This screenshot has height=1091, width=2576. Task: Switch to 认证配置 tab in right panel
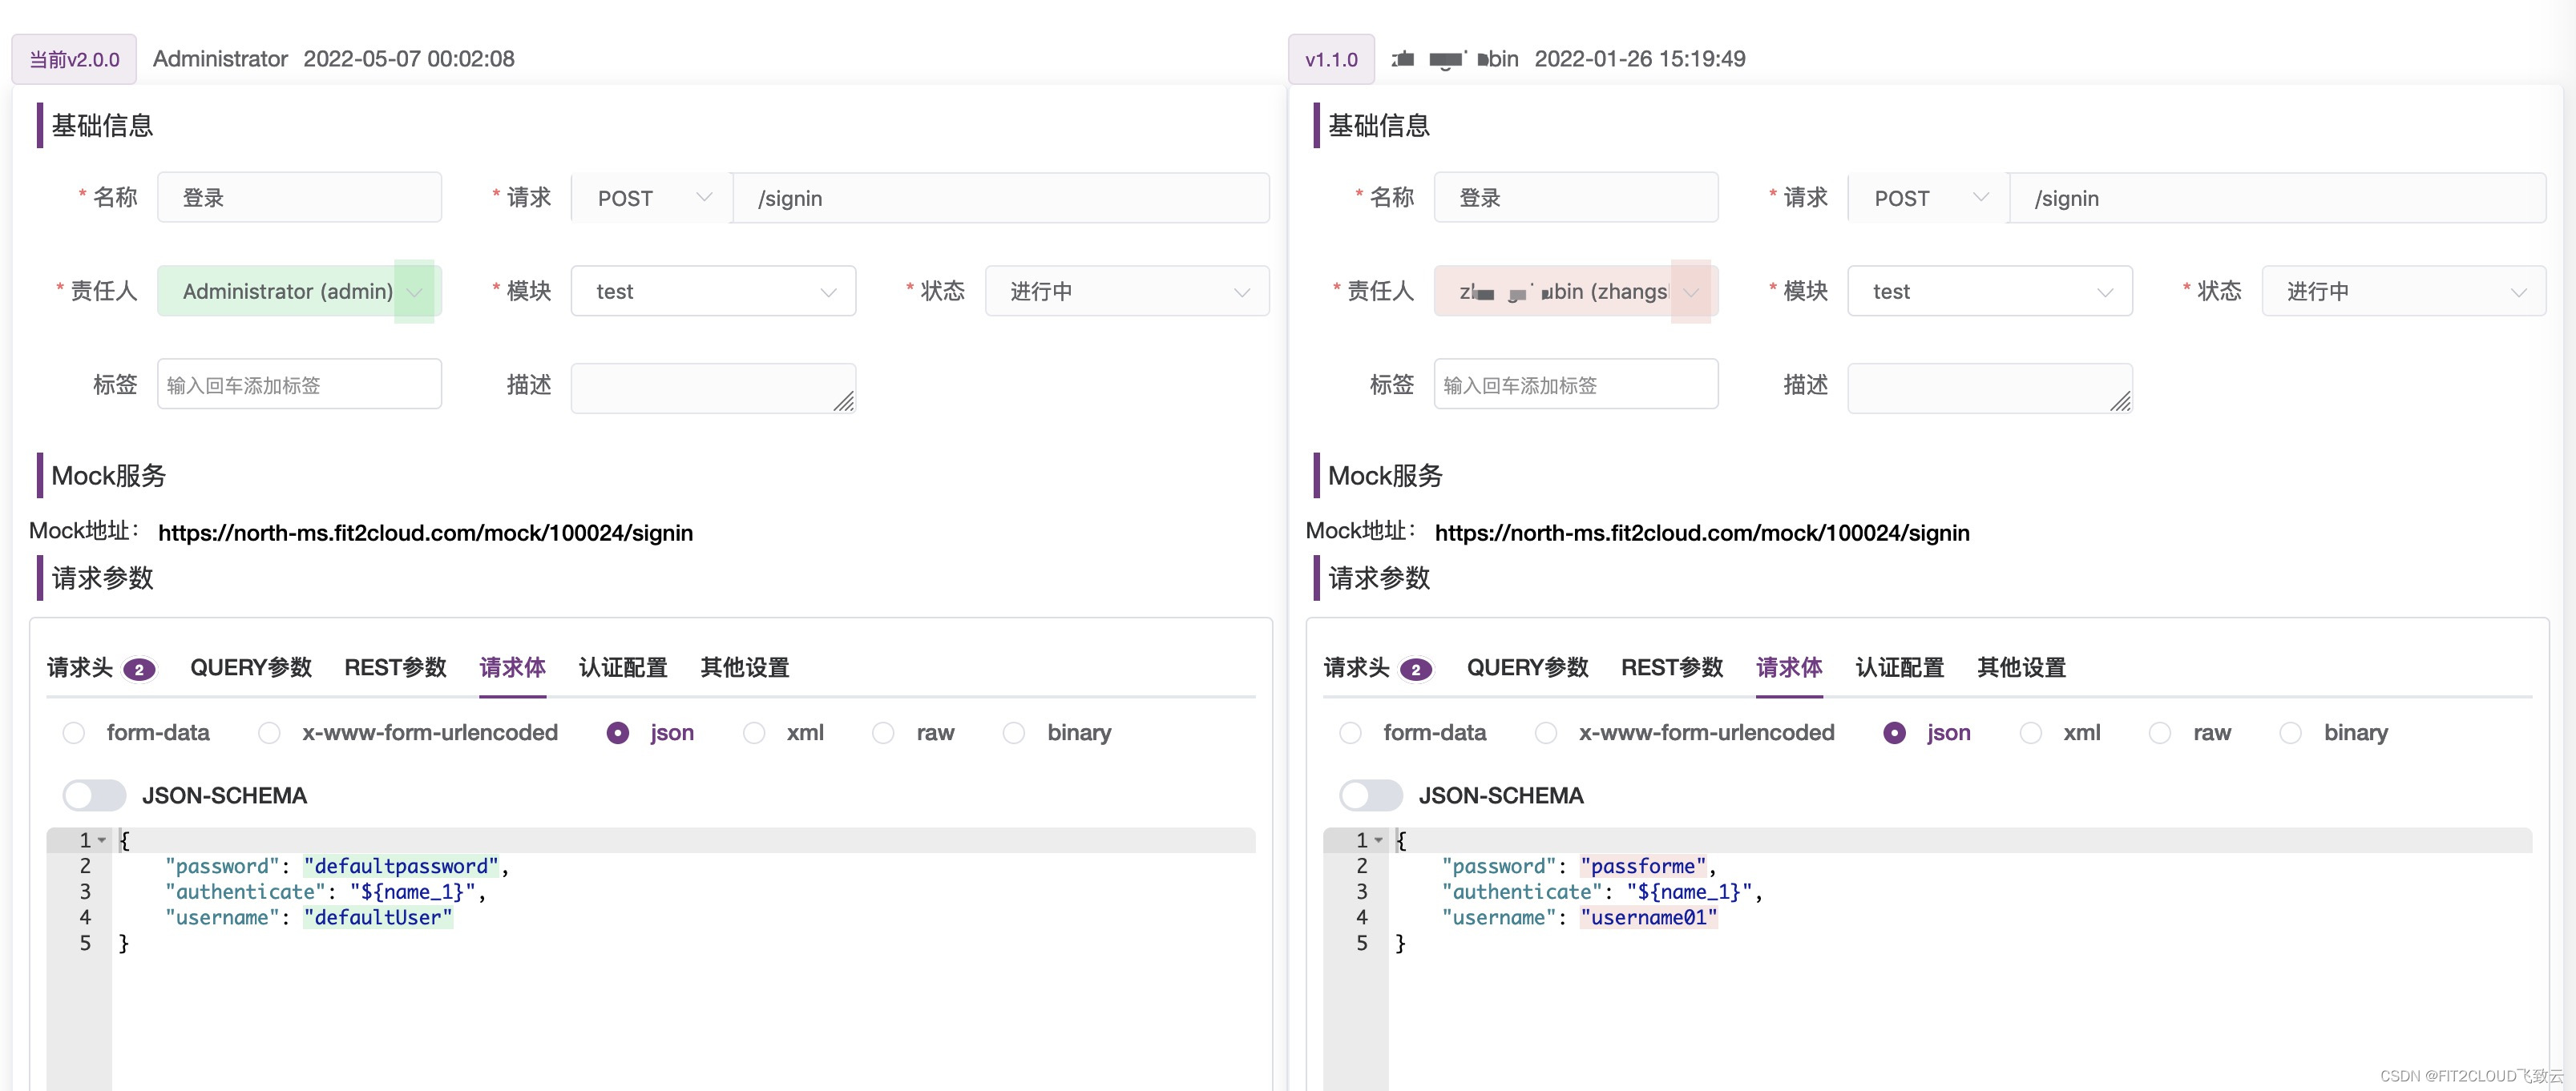[1900, 667]
